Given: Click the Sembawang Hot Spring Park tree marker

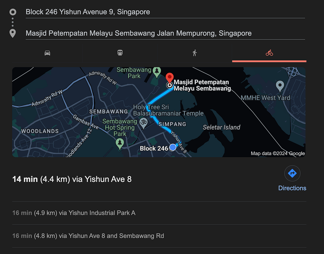Looking at the screenshot, I should point(120,144).
